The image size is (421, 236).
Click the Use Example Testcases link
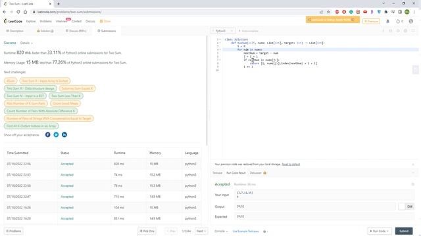tap(245, 231)
